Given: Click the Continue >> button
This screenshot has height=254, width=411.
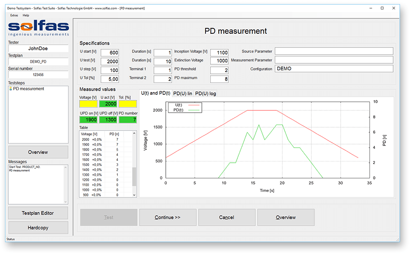Looking at the screenshot, I should tap(168, 218).
